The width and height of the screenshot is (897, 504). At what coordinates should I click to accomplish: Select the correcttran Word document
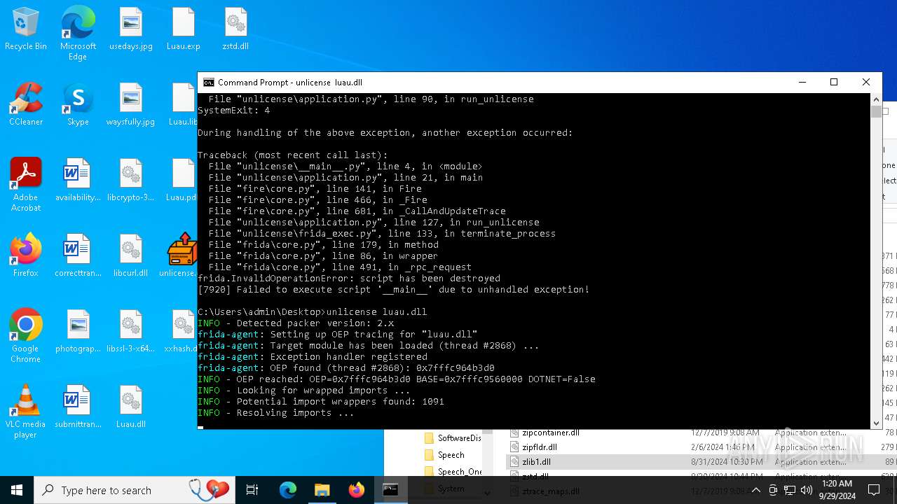78,255
